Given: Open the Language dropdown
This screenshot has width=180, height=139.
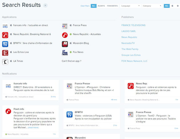Looking at the screenshot, I should tap(130, 6).
